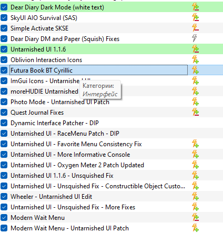Click the overwritten icon for Simple Activate SKSE

(x=195, y=28)
